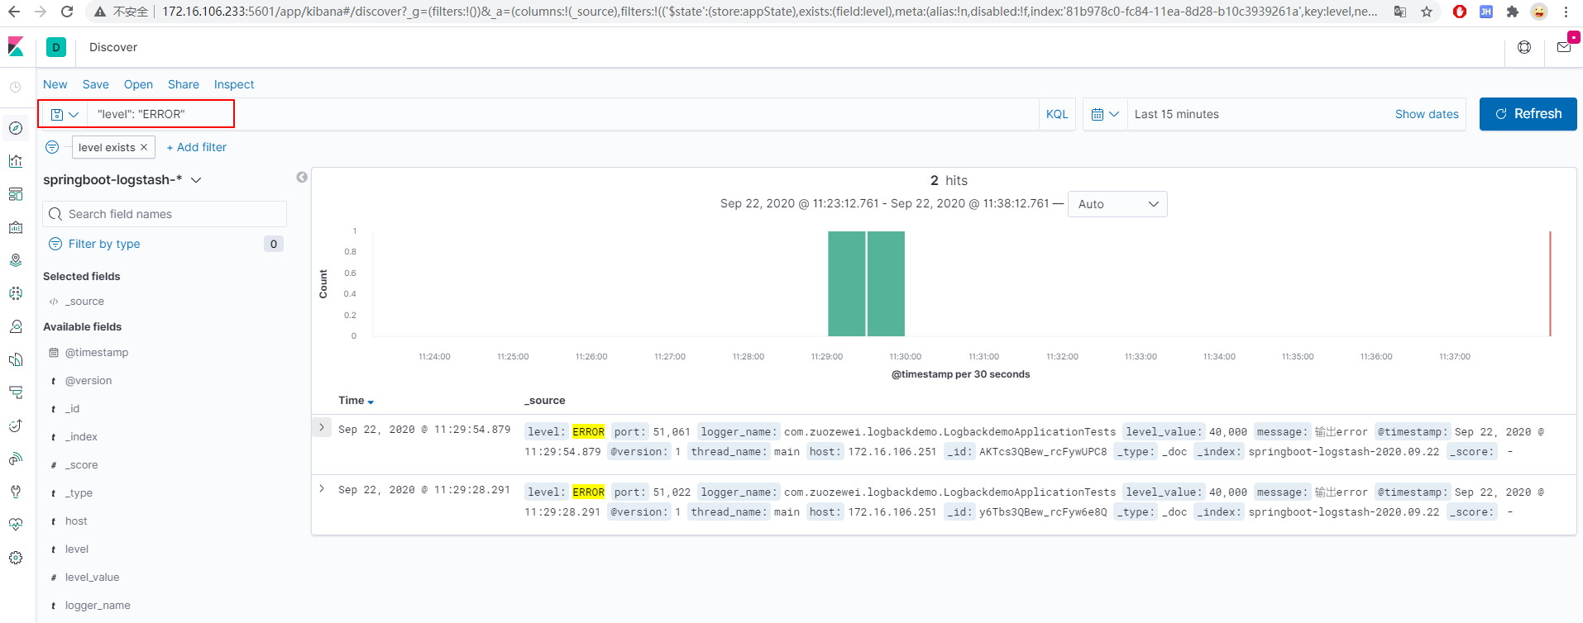Viewport: 1583px width, 623px height.
Task: Open the Management gear icon
Action: tap(16, 558)
